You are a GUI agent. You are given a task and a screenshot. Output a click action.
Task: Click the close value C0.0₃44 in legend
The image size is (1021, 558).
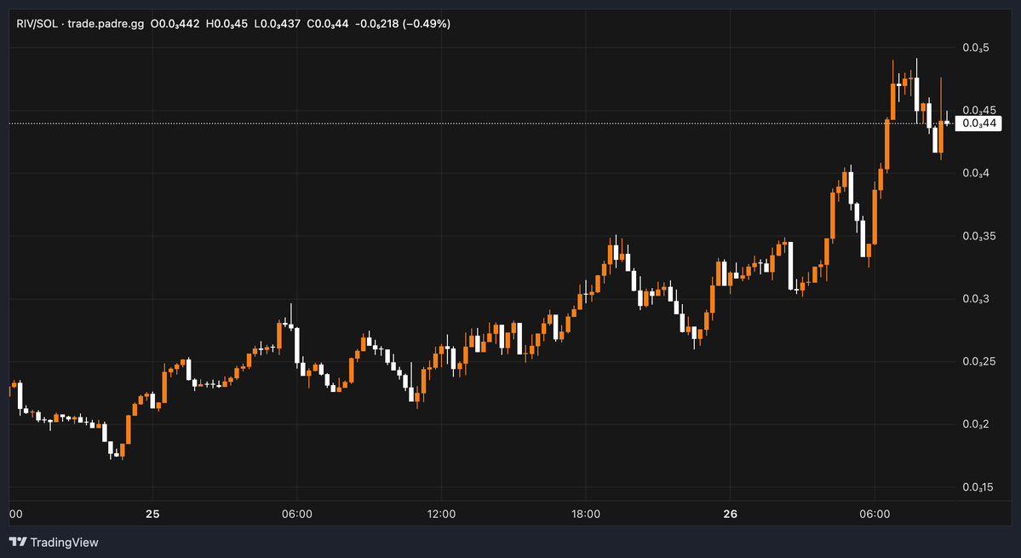click(328, 24)
